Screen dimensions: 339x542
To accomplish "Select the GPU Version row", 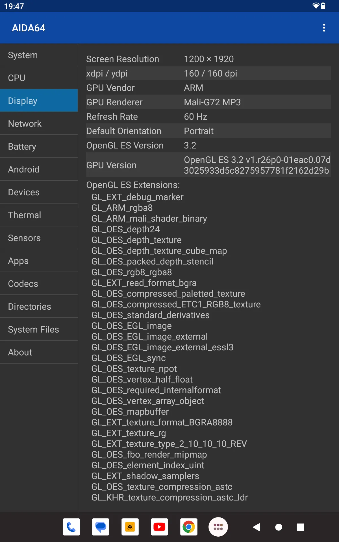I will coord(208,165).
